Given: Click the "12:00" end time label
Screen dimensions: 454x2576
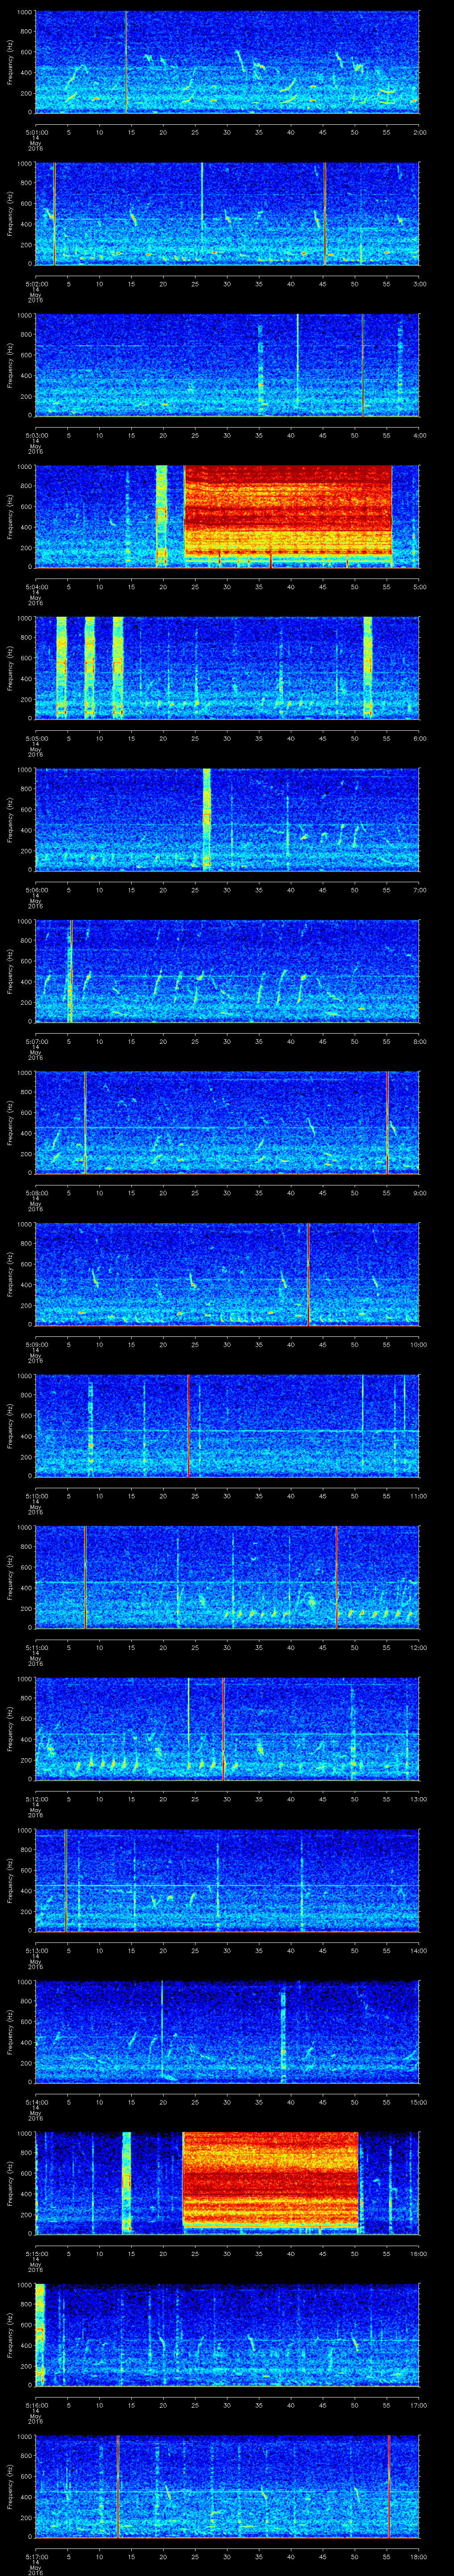Looking at the screenshot, I should pos(418,1647).
